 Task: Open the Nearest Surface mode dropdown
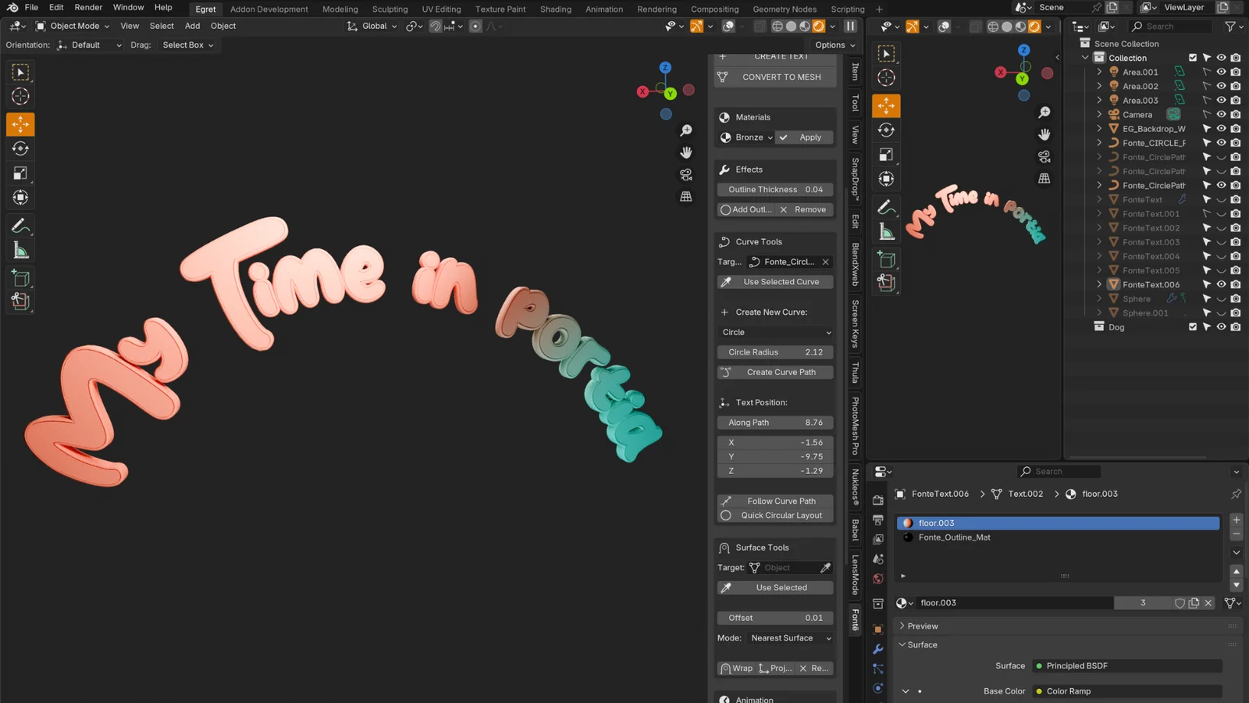click(x=788, y=637)
